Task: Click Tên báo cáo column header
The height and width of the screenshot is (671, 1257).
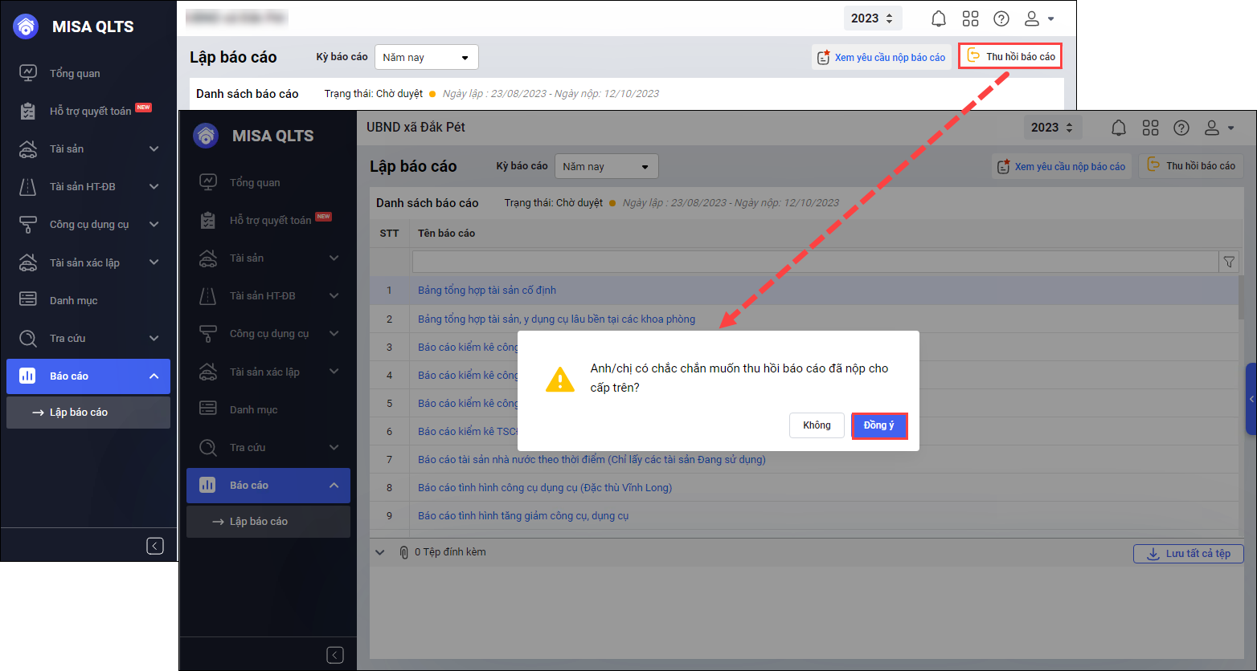Action: (446, 234)
